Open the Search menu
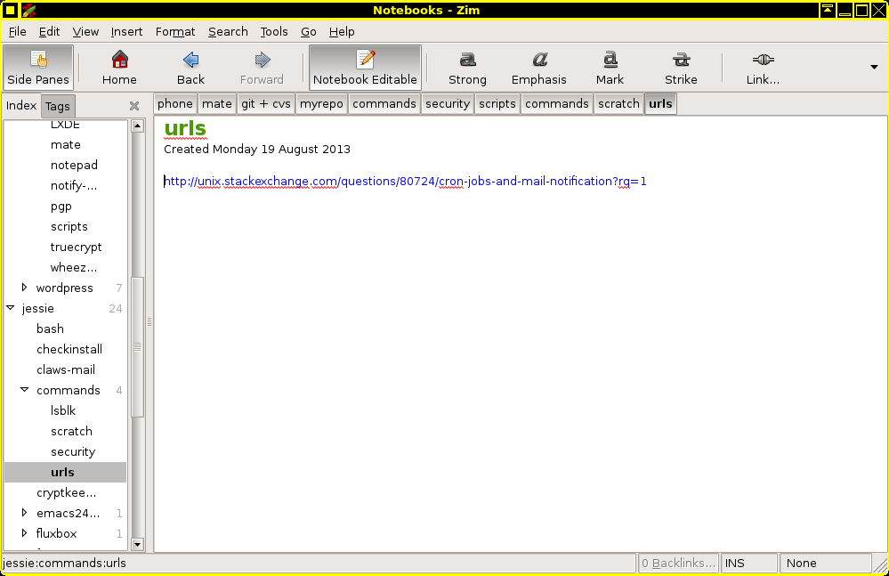The width and height of the screenshot is (889, 576). 228,32
